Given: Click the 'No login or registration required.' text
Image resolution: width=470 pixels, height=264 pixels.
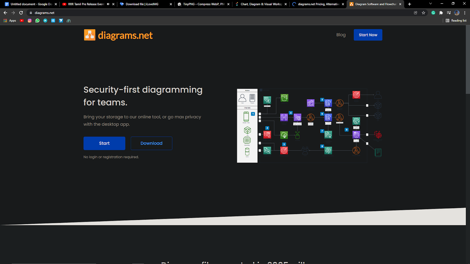Looking at the screenshot, I should [111, 157].
